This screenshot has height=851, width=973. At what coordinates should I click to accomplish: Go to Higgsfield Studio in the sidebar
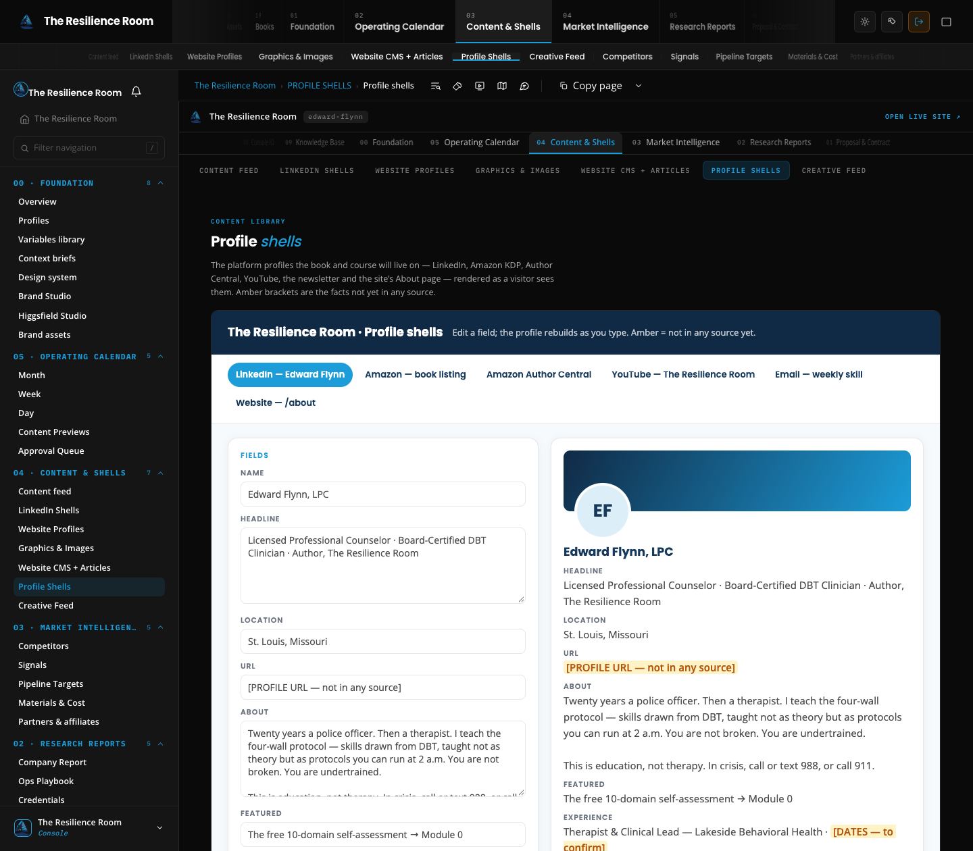pyautogui.click(x=52, y=315)
